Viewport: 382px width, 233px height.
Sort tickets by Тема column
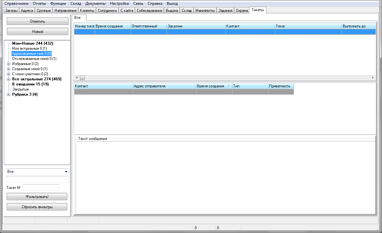(308, 26)
